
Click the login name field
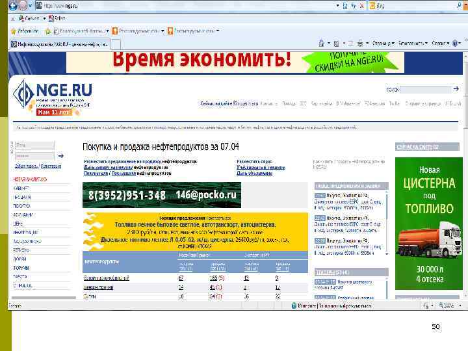[x=34, y=145]
